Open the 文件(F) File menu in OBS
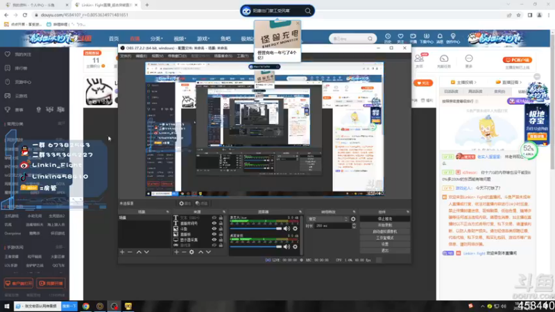 pos(126,56)
